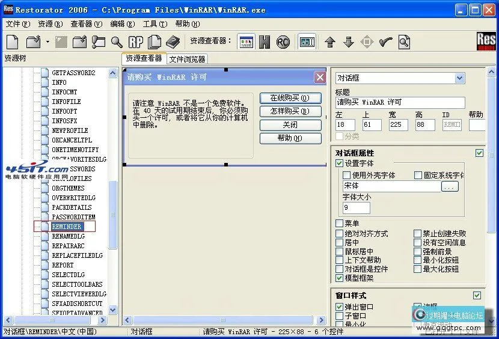Open the dropdown arrow beside Open file
499x339 pixels.
(x=47, y=41)
